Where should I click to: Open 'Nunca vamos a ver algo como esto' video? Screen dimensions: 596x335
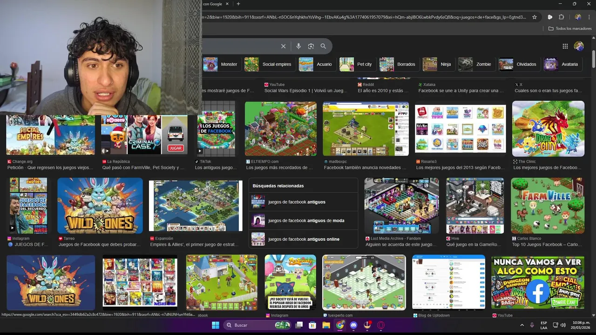(x=538, y=282)
